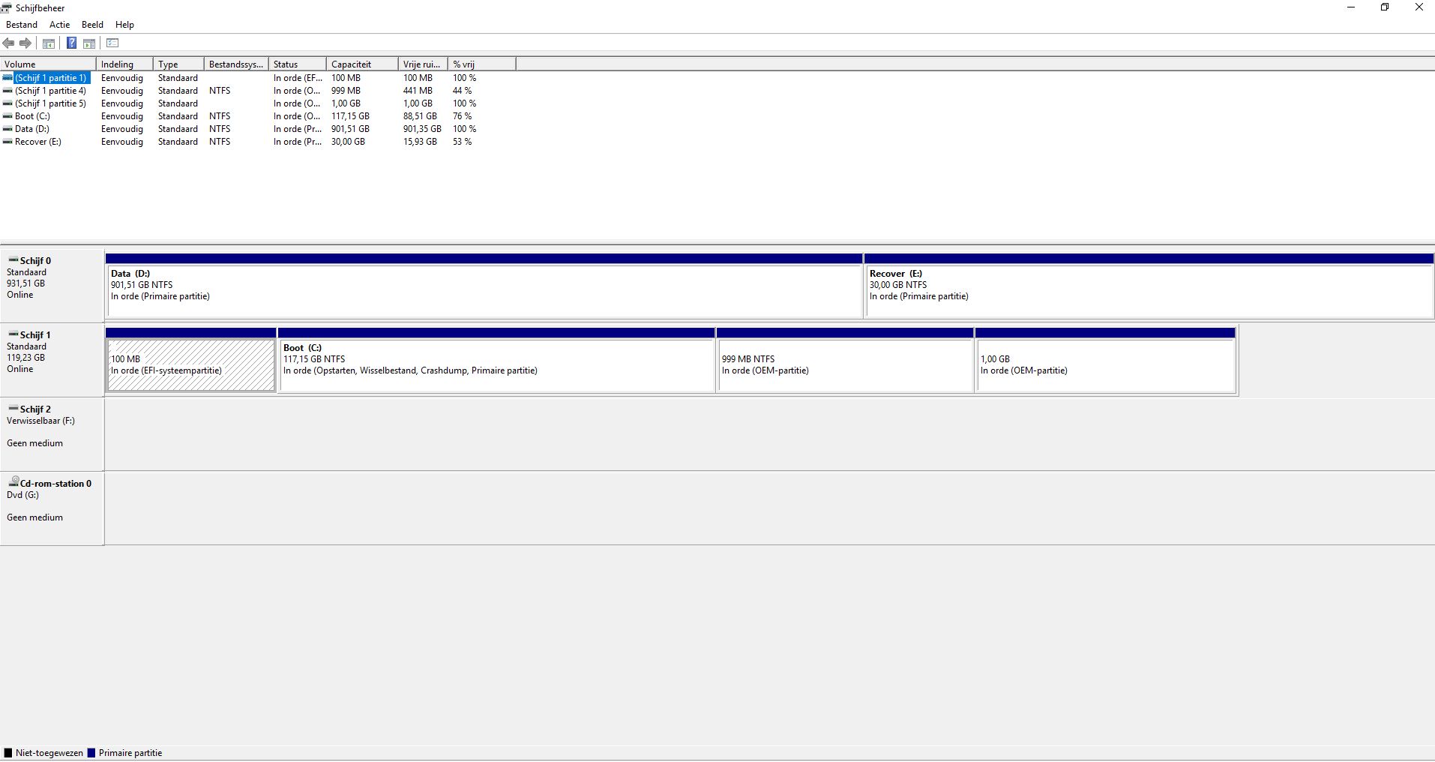Toggle the action pane toolbar icon
The height and width of the screenshot is (762, 1435).
[x=89, y=43]
